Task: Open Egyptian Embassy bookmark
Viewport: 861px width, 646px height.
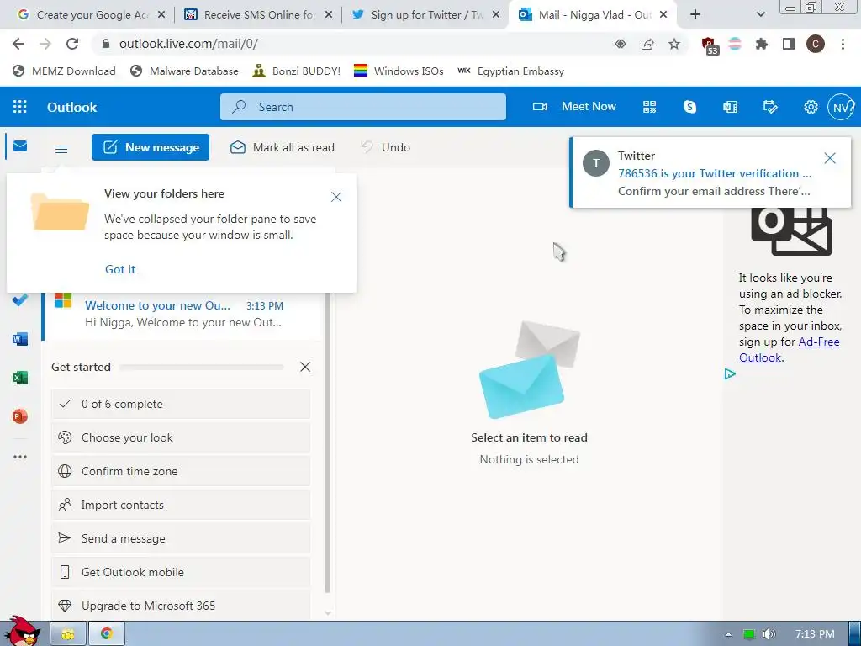Action: (510, 71)
